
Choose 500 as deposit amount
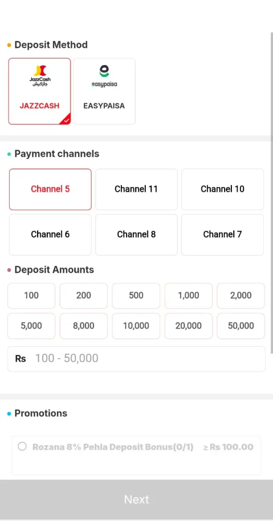(136, 296)
